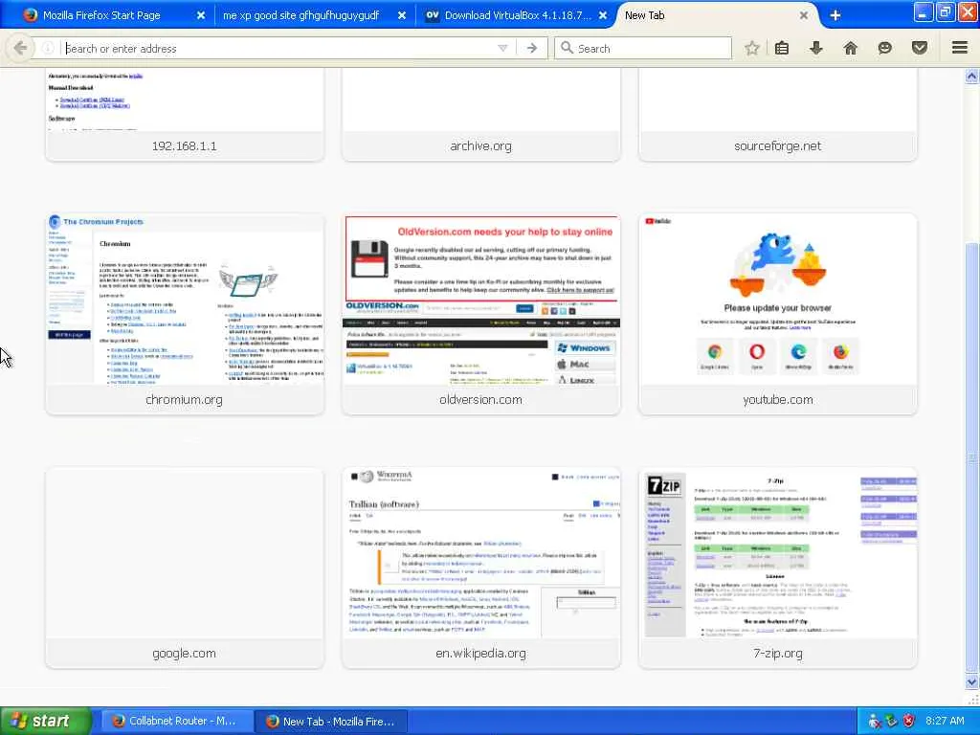Viewport: 980px width, 735px height.
Task: Go to Home page icon
Action: [x=851, y=48]
